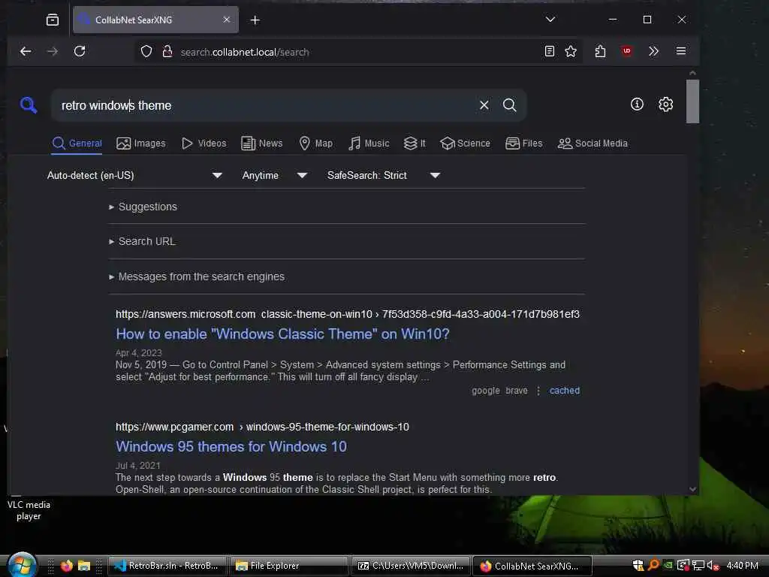Open the extensions puzzle icon
Screen dimensions: 769x577
(x=600, y=51)
